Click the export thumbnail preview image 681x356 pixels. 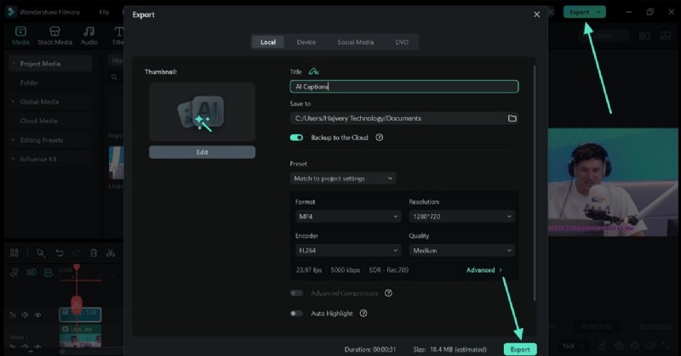(202, 112)
